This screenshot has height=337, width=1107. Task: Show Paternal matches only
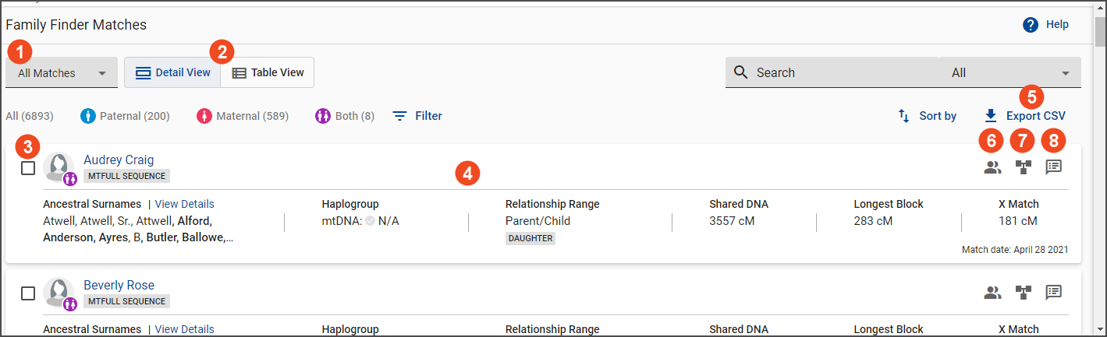(125, 116)
